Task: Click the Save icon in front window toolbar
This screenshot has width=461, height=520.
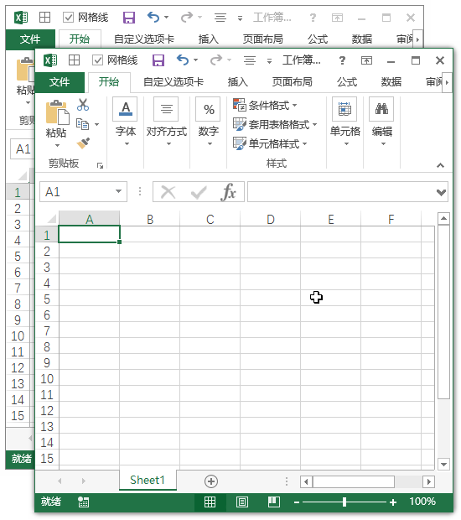Action: (158, 60)
